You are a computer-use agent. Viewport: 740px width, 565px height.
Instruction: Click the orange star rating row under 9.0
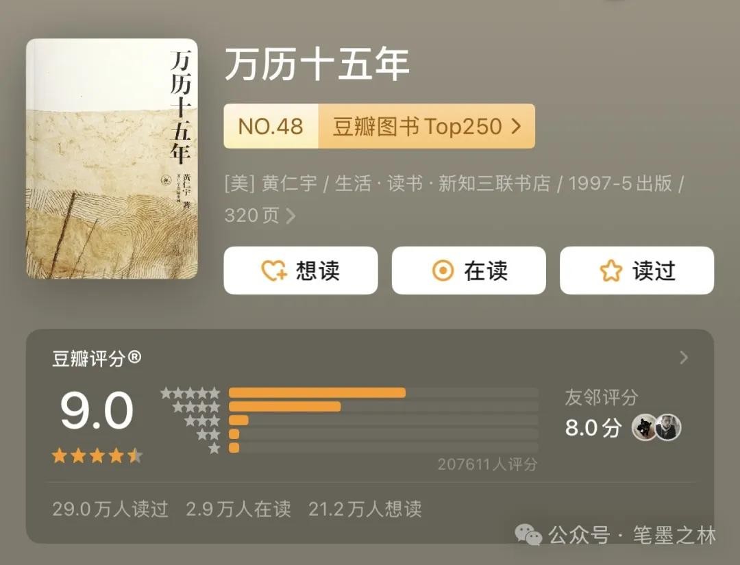tap(97, 456)
